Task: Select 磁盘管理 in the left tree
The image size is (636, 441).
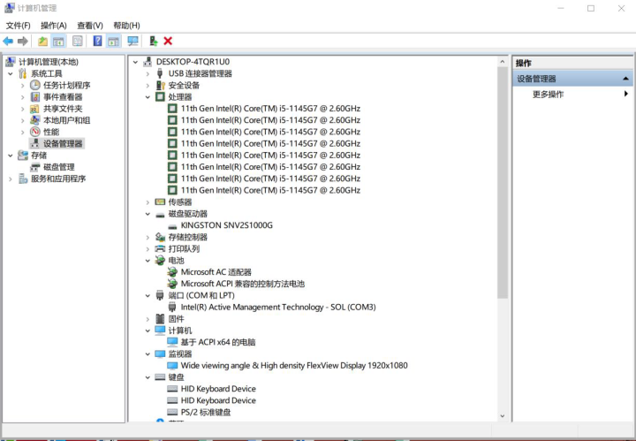Action: pyautogui.click(x=59, y=167)
